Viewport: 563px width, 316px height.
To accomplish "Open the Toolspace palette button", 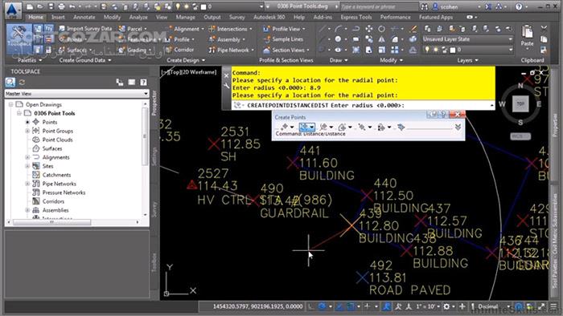I will (19, 38).
